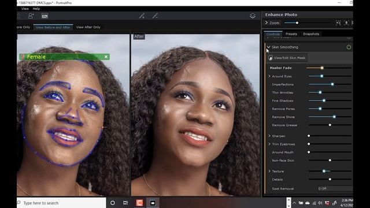Click the after preview image
The width and height of the screenshot is (370, 208).
[195, 115]
